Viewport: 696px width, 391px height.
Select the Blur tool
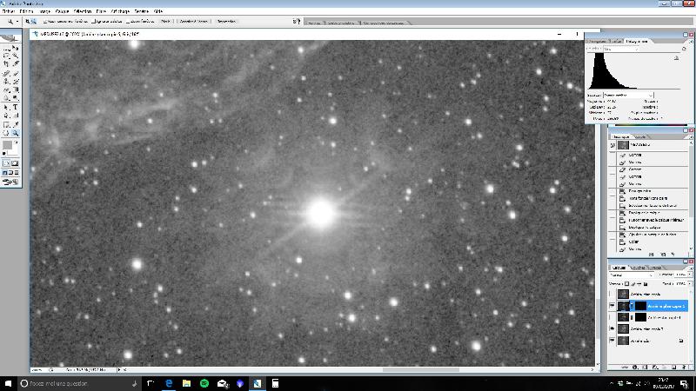click(x=6, y=97)
